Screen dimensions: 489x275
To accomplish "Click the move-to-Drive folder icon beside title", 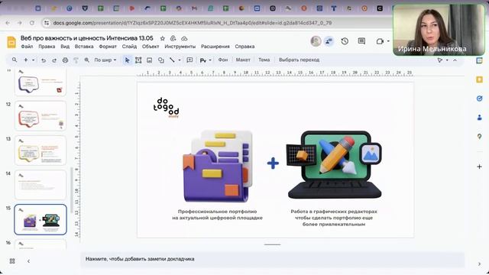I will click(x=173, y=38).
